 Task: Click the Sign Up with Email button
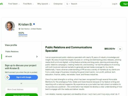pos(21,95)
